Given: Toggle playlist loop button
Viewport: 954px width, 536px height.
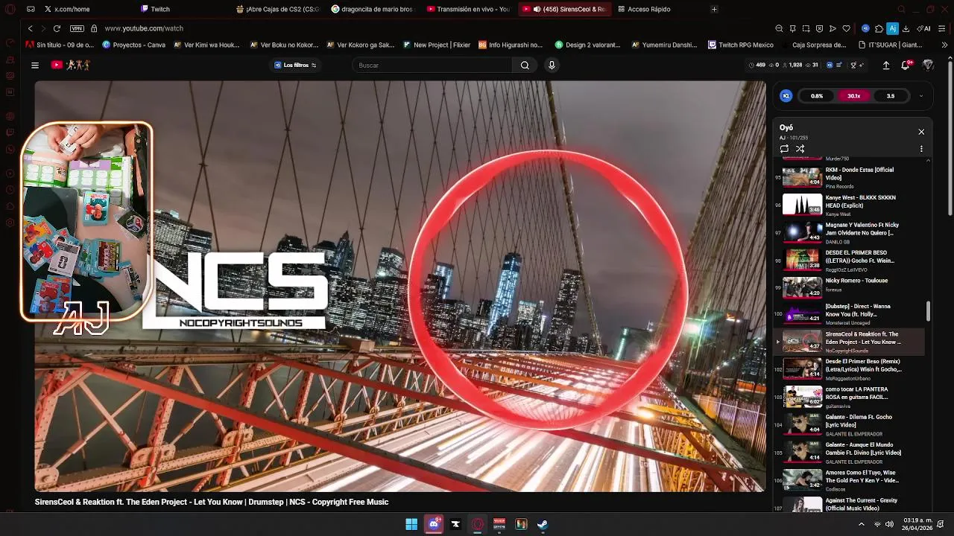Looking at the screenshot, I should 784,149.
